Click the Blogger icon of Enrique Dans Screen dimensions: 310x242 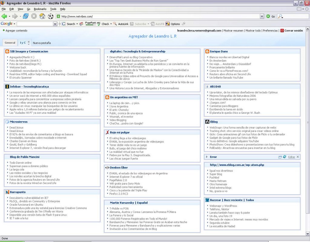click(207, 52)
